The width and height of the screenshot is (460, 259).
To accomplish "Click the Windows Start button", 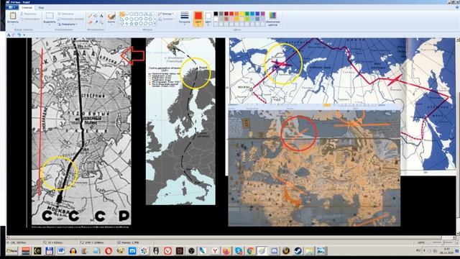I will (x=11, y=251).
